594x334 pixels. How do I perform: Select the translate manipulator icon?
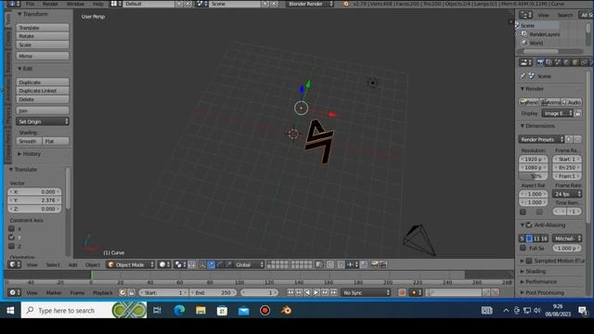(211, 264)
